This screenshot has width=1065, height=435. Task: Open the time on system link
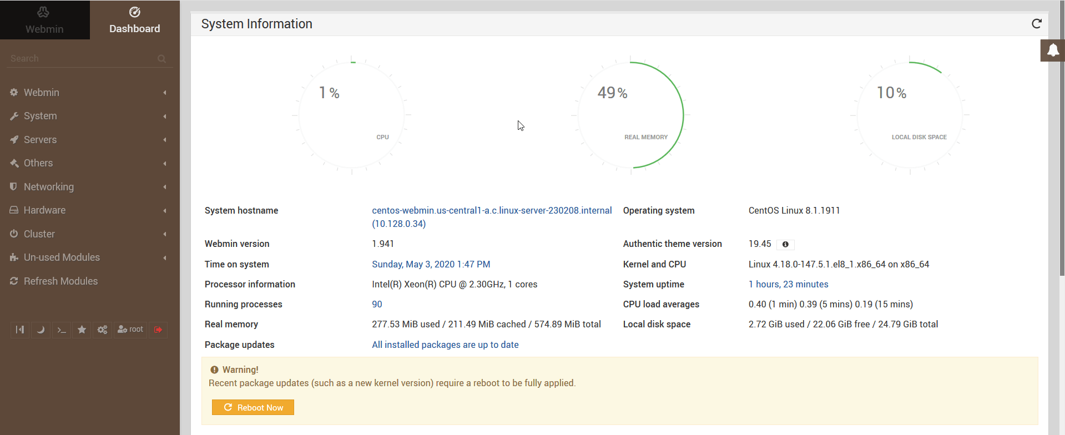point(431,264)
